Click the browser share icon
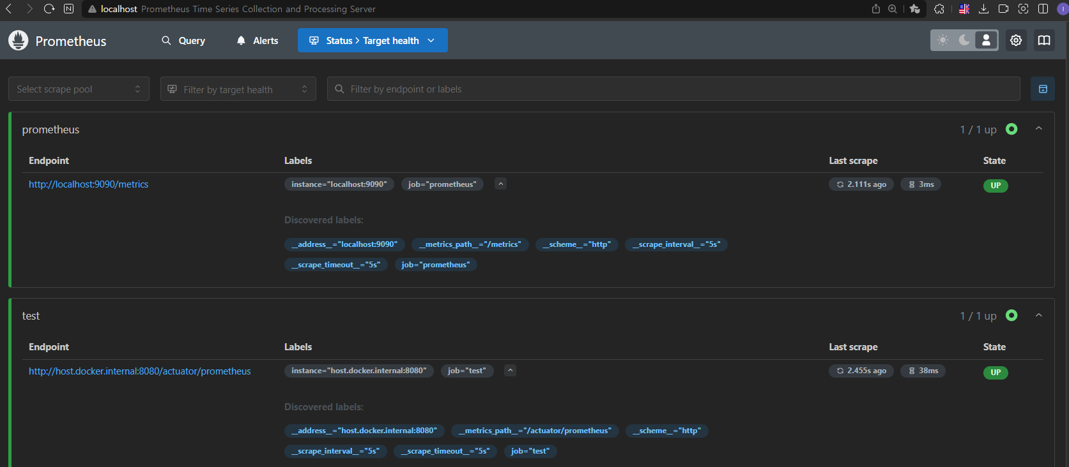 pyautogui.click(x=876, y=9)
